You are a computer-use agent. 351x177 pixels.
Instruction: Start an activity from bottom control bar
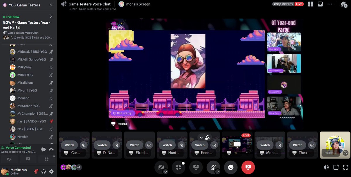tap(179, 167)
